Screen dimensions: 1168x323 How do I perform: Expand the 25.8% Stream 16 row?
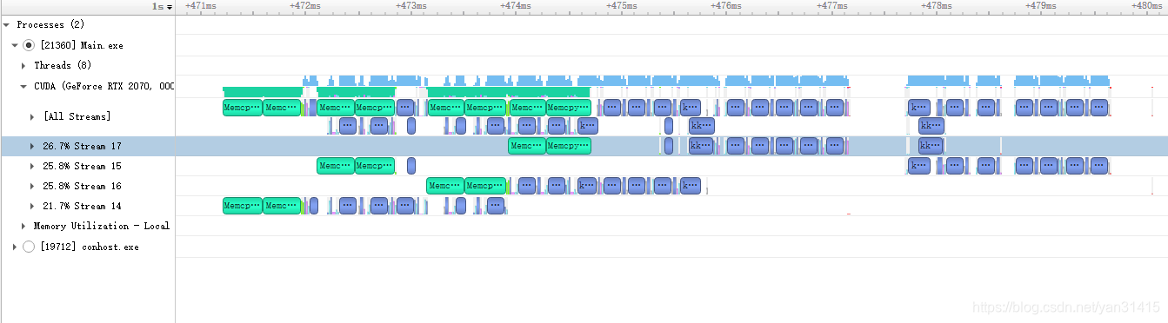click(x=32, y=186)
